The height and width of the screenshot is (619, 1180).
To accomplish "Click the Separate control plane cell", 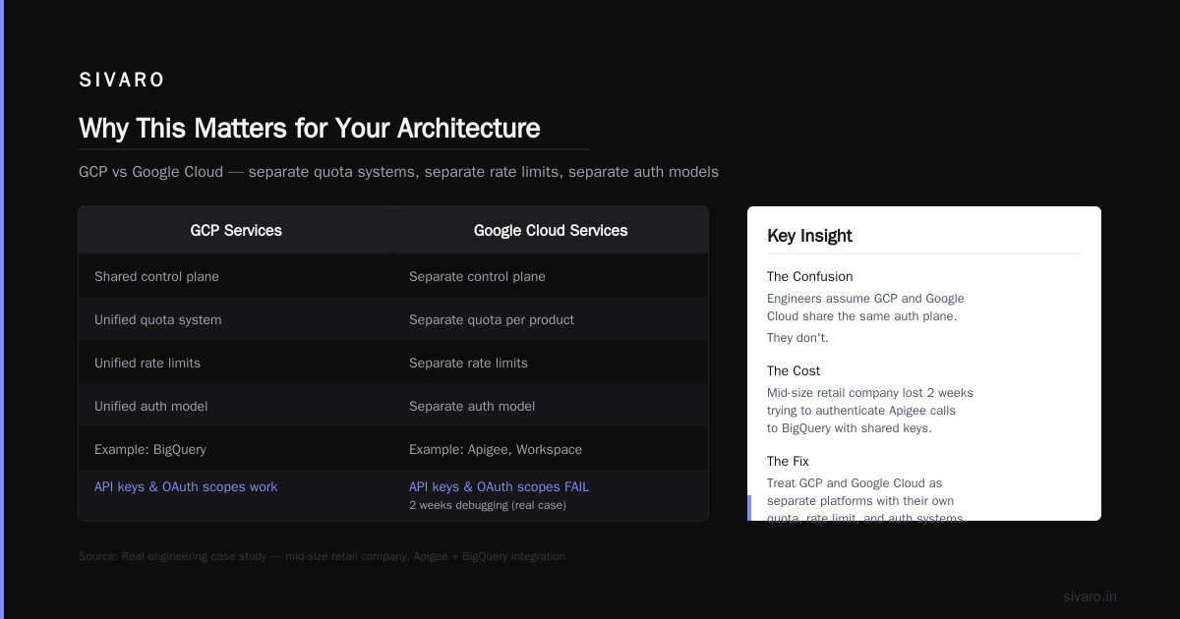I will coord(551,276).
